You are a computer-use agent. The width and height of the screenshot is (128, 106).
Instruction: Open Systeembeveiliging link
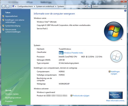point(13,26)
